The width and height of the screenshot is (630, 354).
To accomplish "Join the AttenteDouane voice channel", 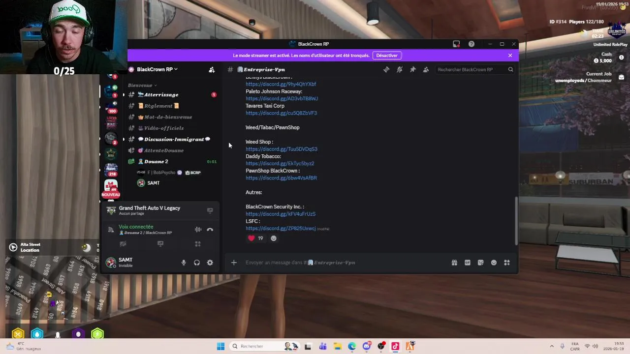I will click(x=172, y=150).
